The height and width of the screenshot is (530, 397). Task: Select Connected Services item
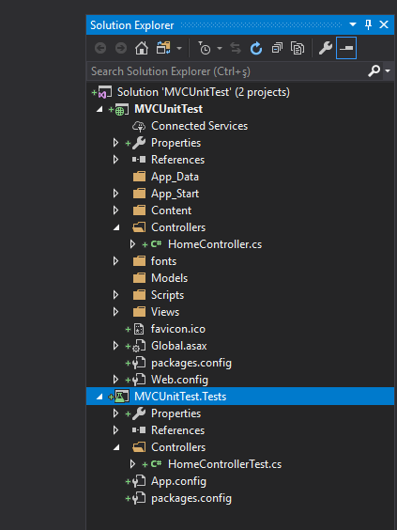pos(199,126)
